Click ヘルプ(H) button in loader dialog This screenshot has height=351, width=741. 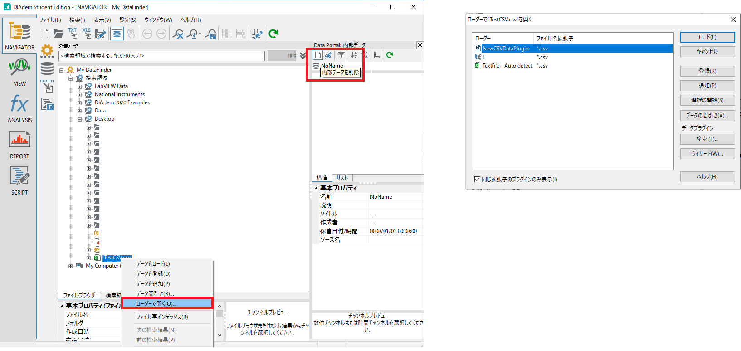707,177
